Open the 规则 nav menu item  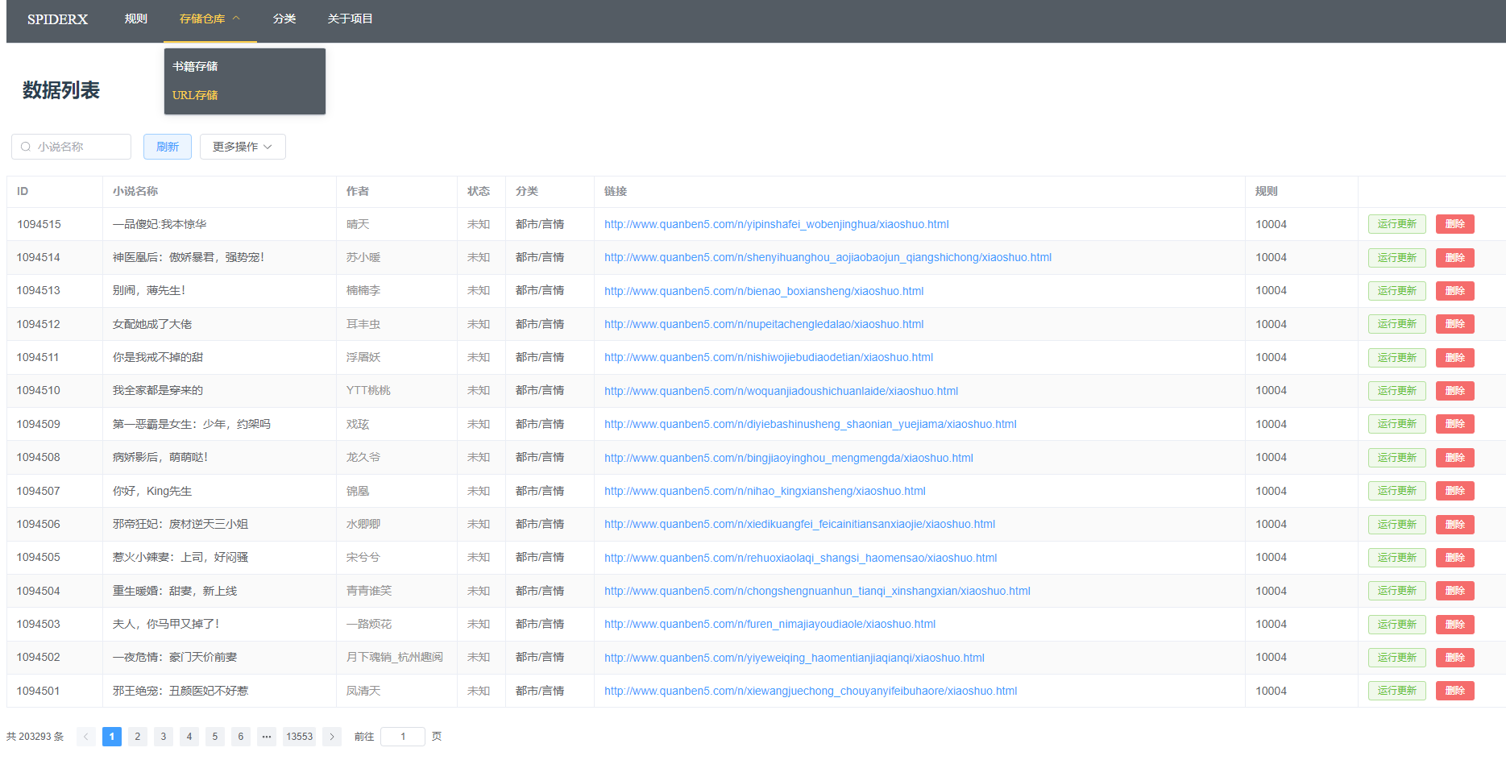click(x=136, y=19)
